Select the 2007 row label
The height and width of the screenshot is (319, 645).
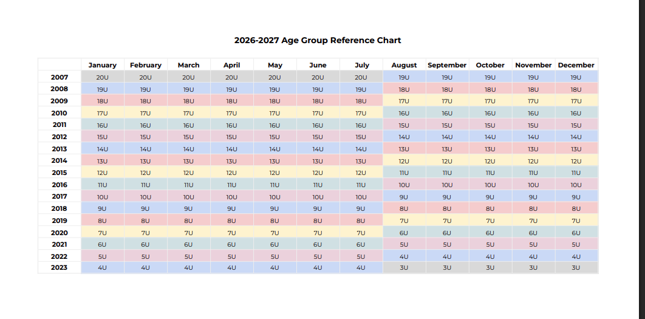(x=60, y=77)
